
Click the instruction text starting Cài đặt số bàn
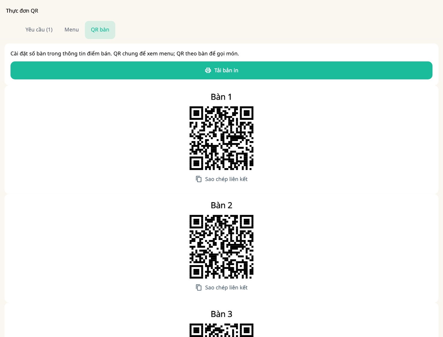[x=125, y=54]
